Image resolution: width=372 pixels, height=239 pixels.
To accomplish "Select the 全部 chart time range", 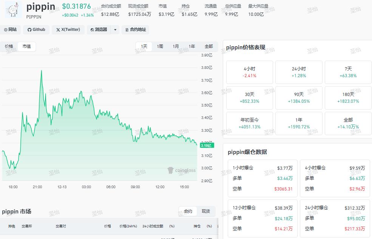I will coord(208,47).
